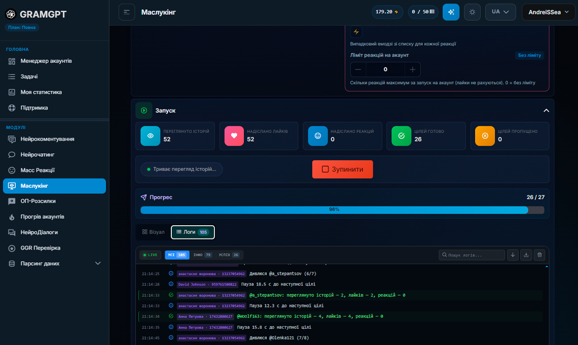The height and width of the screenshot is (345, 578).
Task: Switch to the Візуал tab
Action: 153,232
